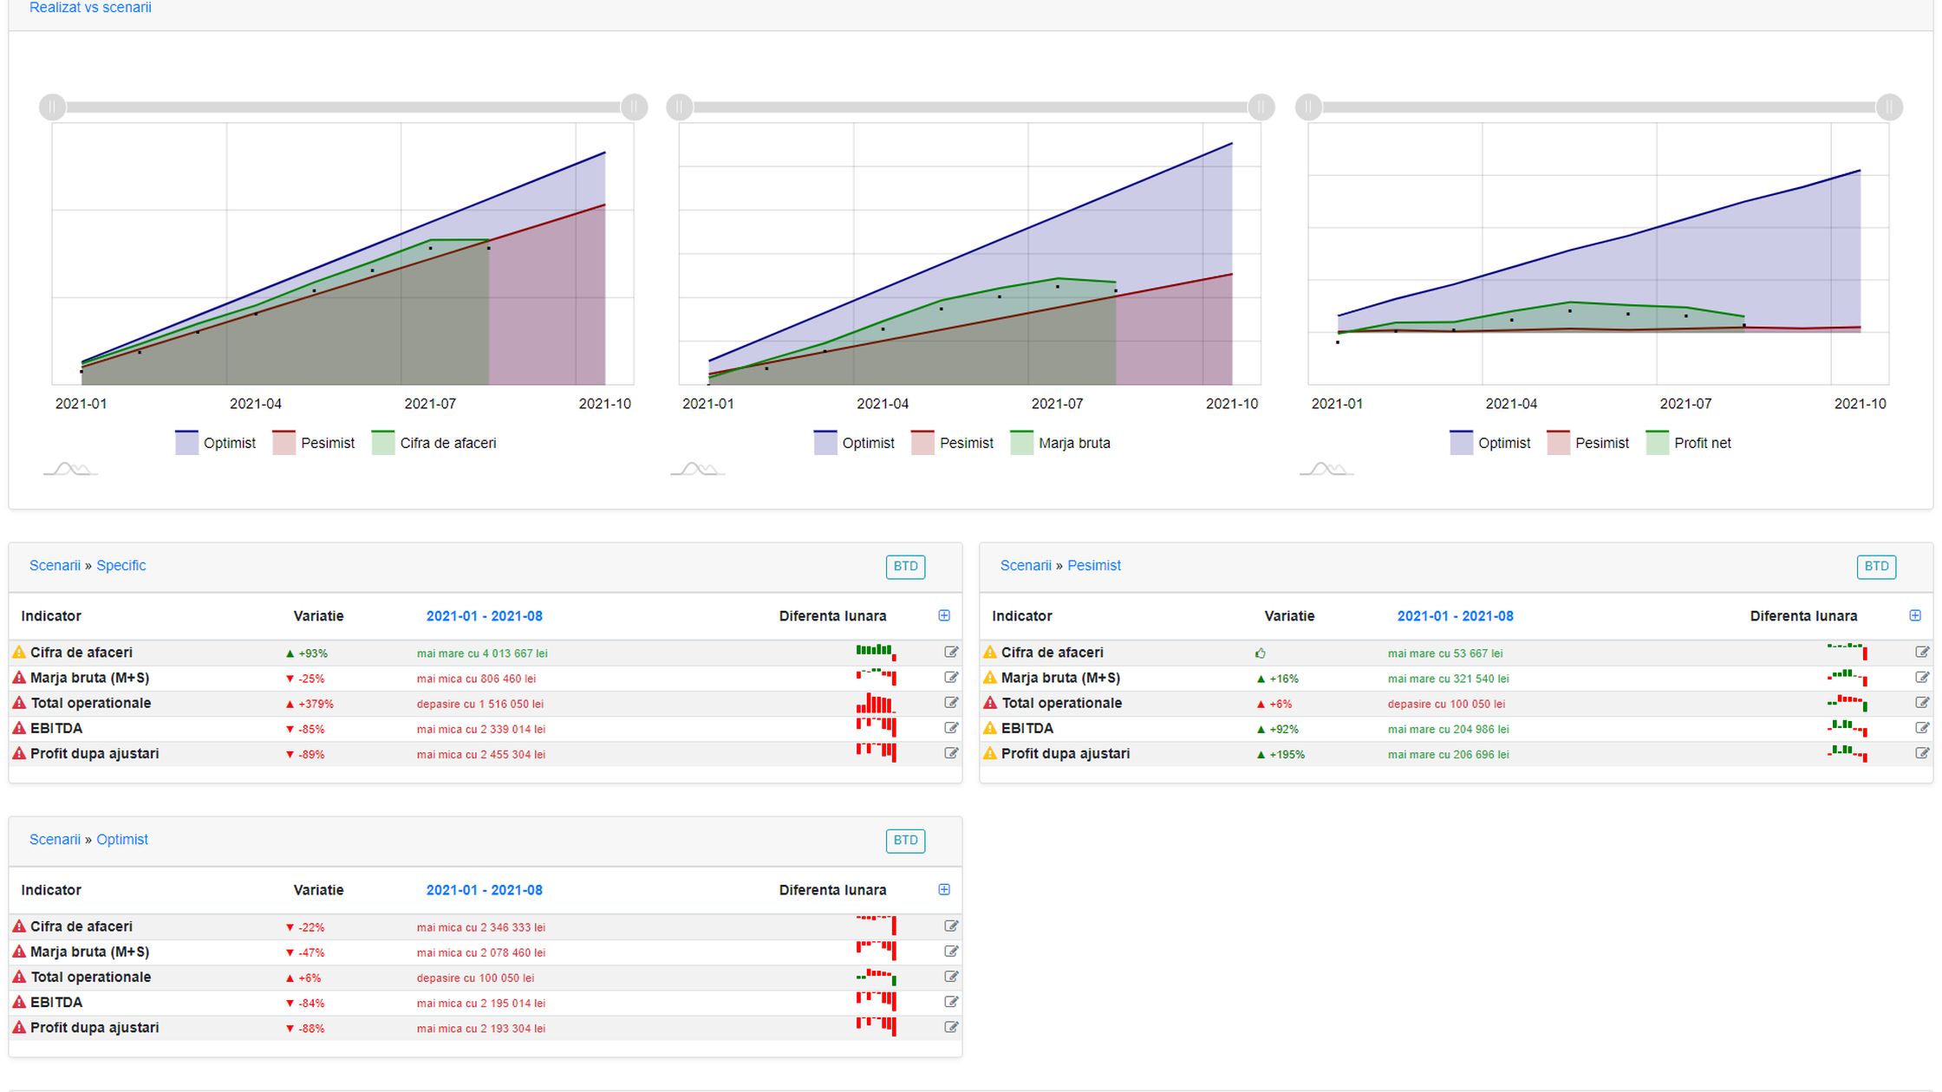Click period 2021-01 - 2021-08 in Optimist table

[x=485, y=890]
